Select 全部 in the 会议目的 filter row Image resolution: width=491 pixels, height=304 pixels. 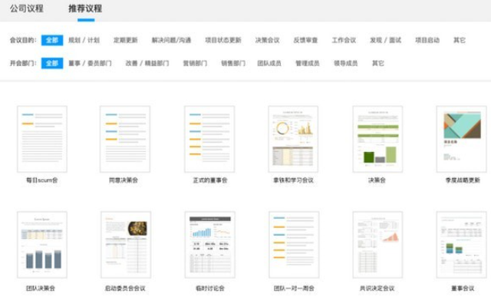click(52, 40)
